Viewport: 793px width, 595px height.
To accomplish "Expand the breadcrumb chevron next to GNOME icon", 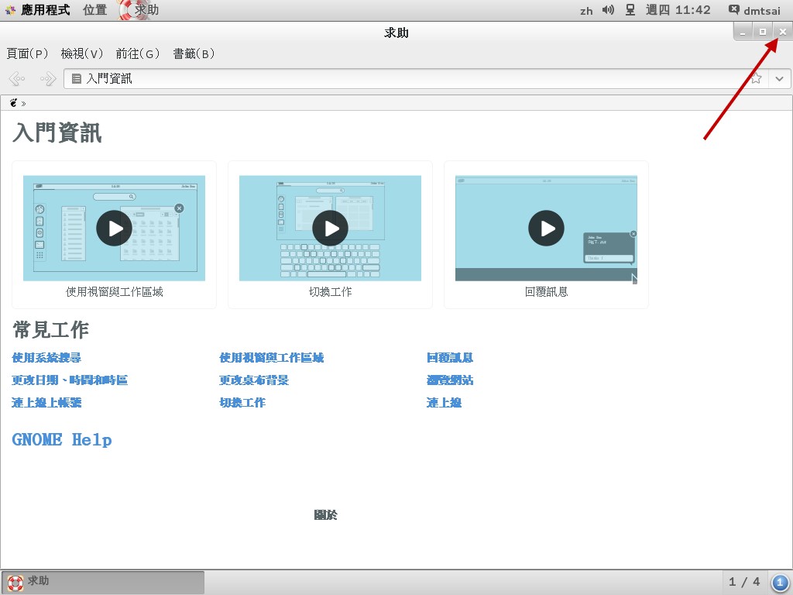I will pyautogui.click(x=22, y=101).
